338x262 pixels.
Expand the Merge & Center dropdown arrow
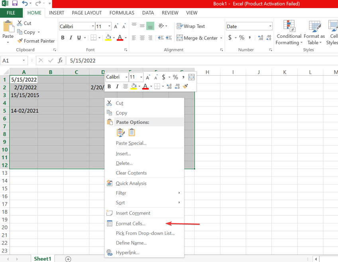[x=221, y=38]
